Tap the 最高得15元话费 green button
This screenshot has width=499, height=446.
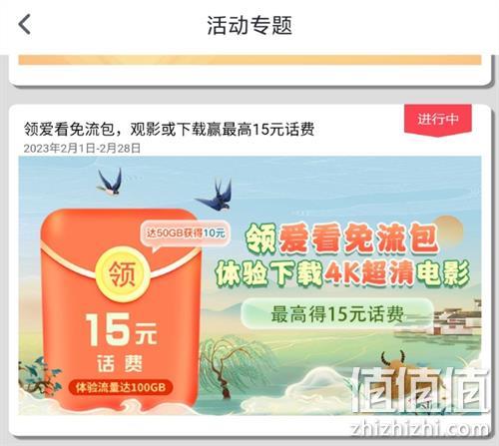coord(337,314)
